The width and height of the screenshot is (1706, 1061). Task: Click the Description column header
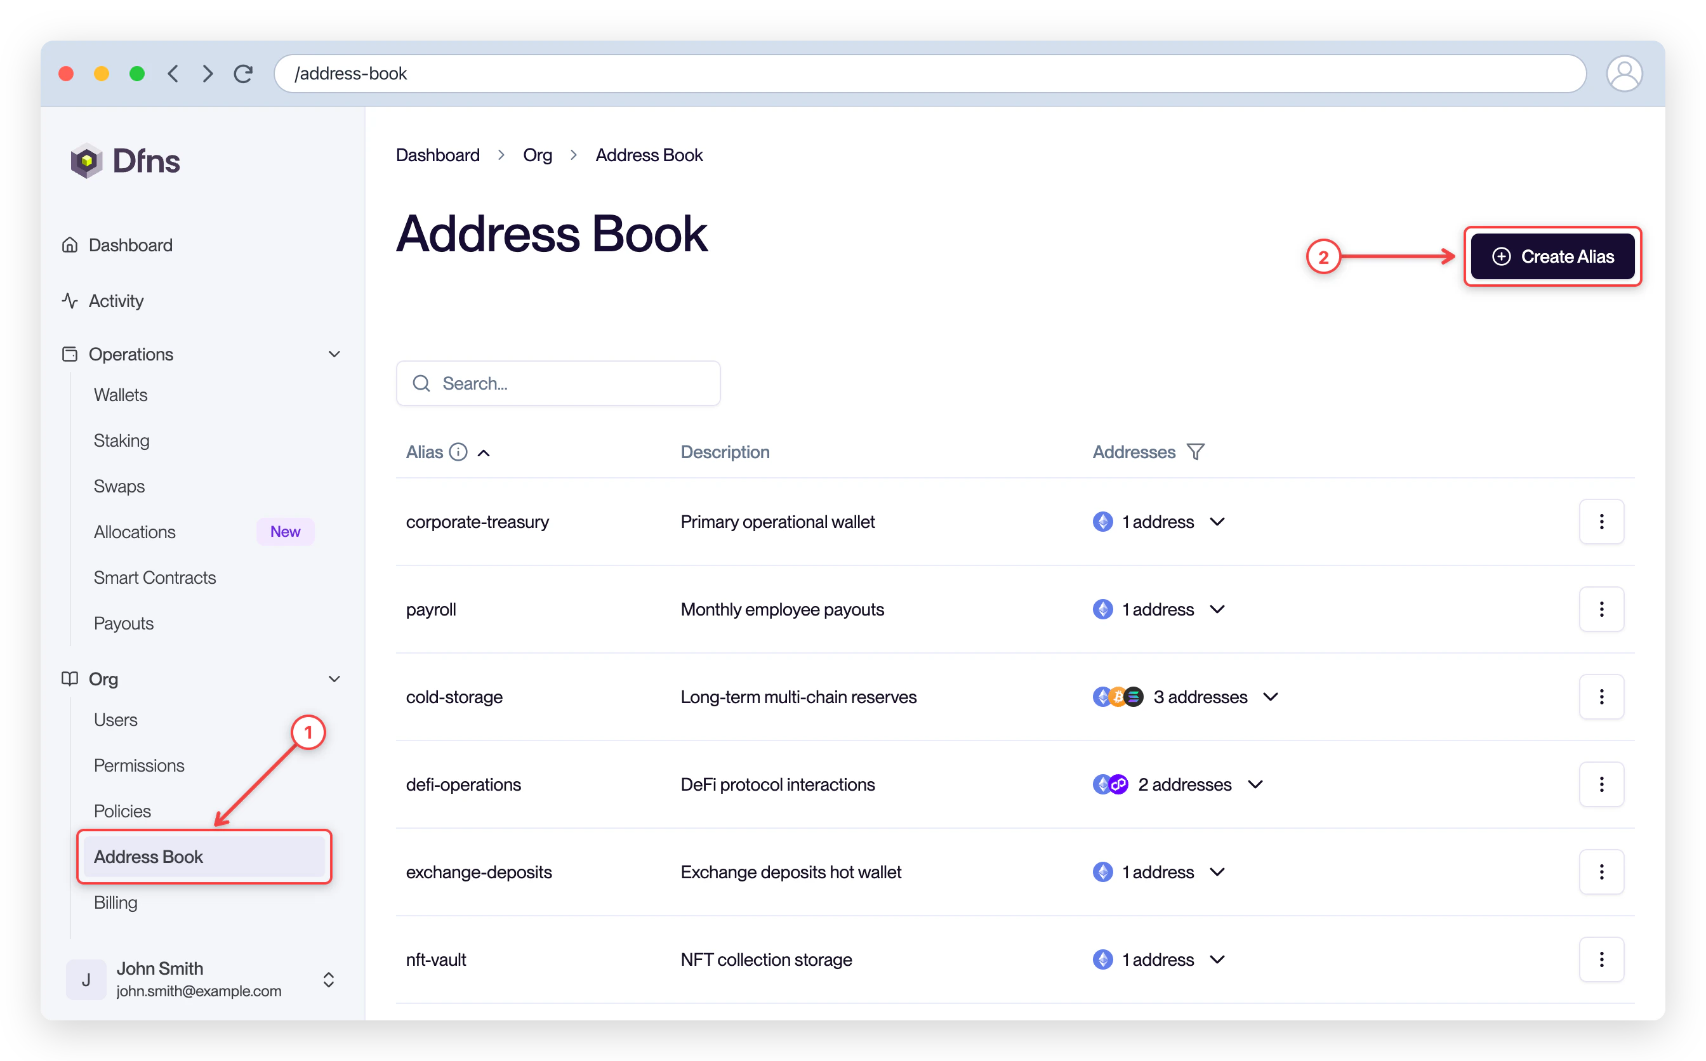point(725,452)
